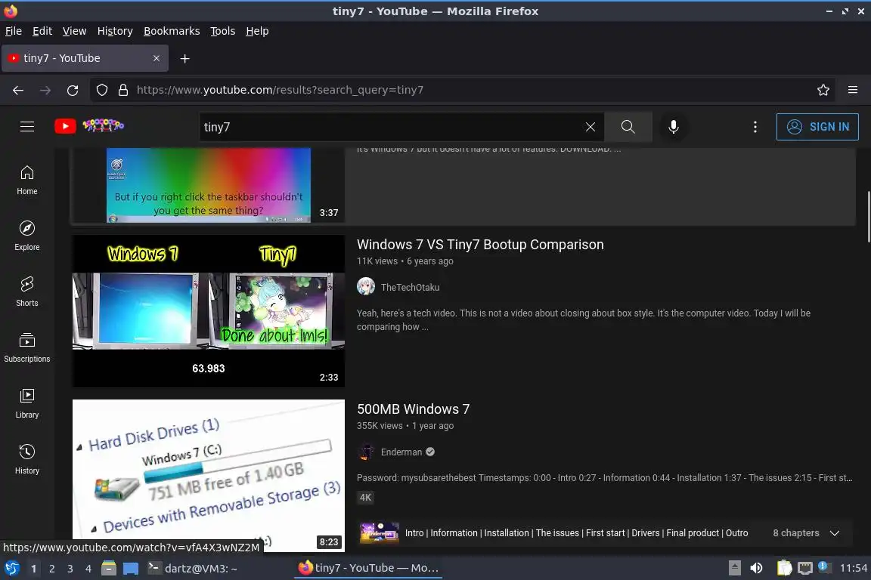Expand the 8 chapters chevron

tap(835, 533)
